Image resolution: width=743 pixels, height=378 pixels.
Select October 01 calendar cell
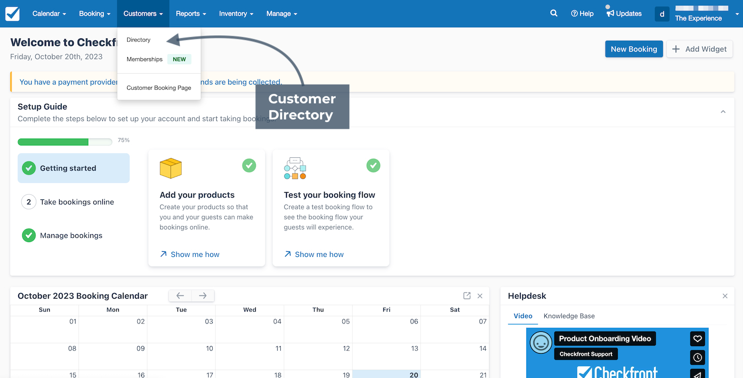(45, 329)
